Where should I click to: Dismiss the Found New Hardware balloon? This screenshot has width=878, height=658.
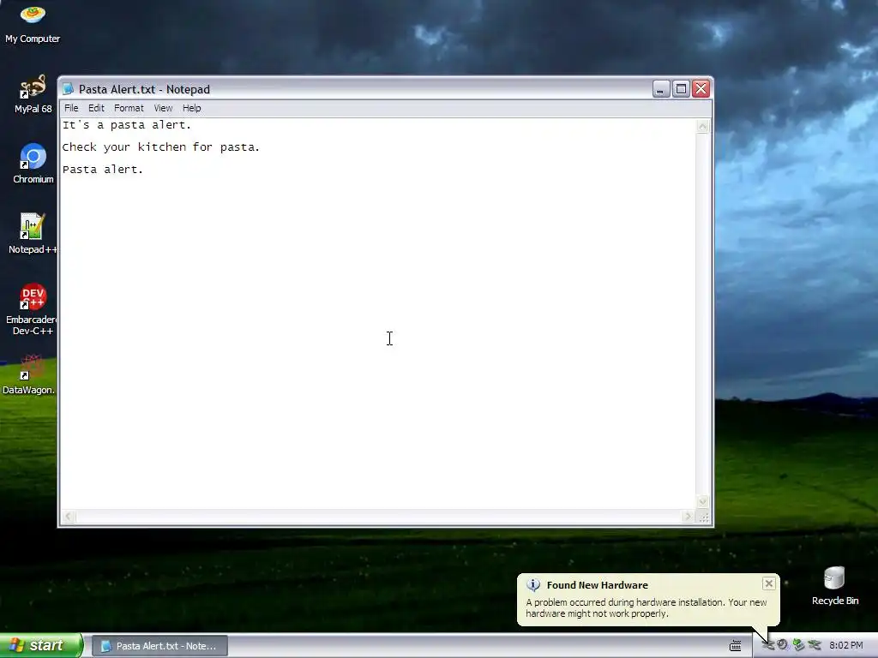769,583
